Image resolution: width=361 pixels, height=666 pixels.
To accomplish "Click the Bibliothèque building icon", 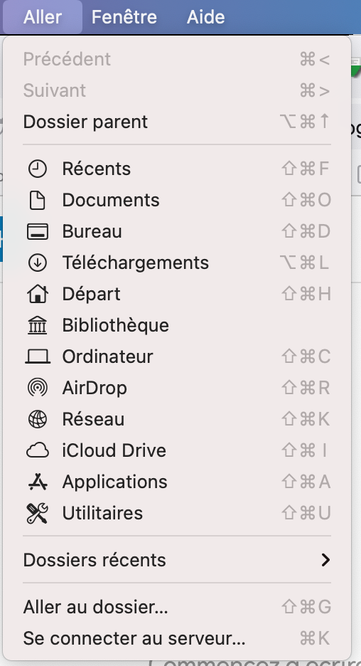I will [x=38, y=326].
